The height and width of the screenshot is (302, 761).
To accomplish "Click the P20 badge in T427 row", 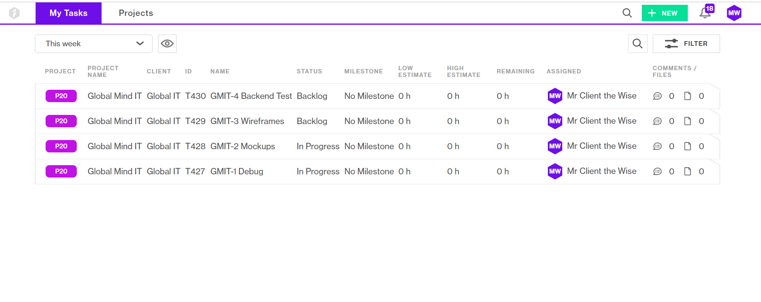I will pos(61,172).
